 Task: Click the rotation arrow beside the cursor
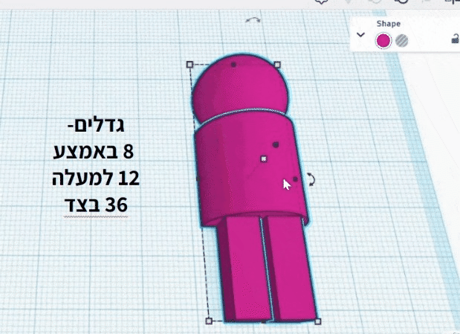click(311, 179)
